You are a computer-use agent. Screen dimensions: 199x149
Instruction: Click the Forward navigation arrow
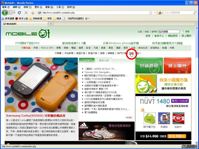tap(11, 13)
